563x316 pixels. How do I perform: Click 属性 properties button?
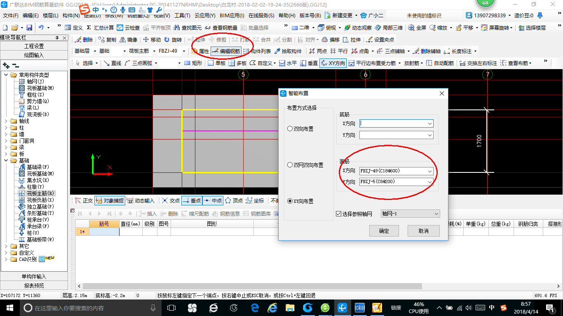tap(200, 51)
